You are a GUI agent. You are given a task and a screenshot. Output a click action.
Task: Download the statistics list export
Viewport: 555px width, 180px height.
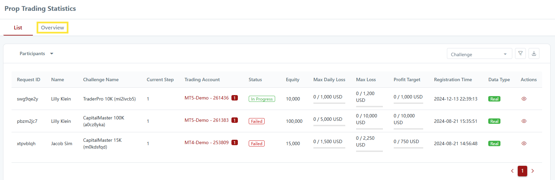(534, 53)
